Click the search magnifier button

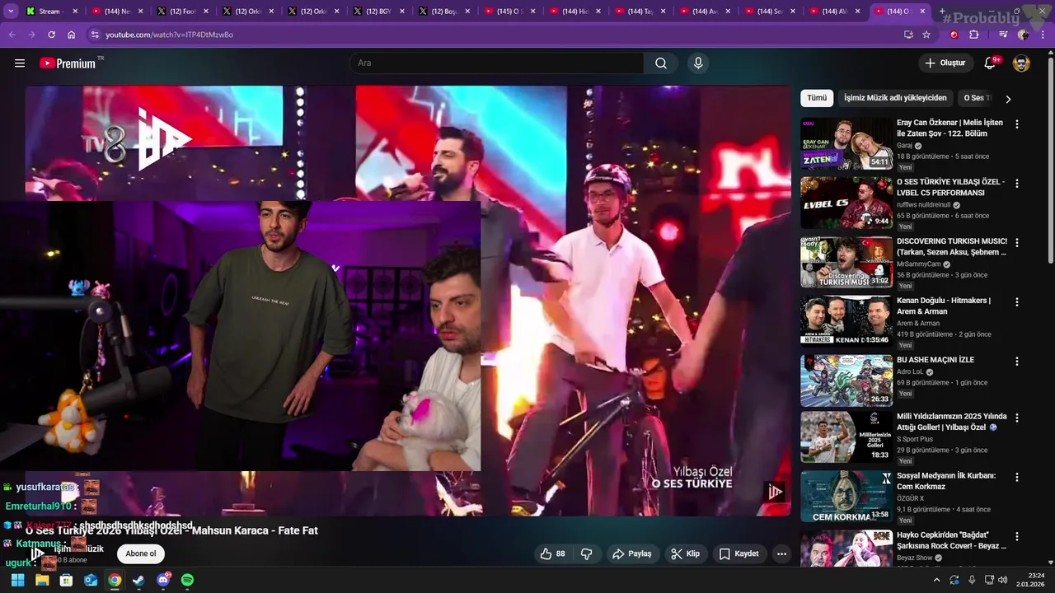coord(661,63)
